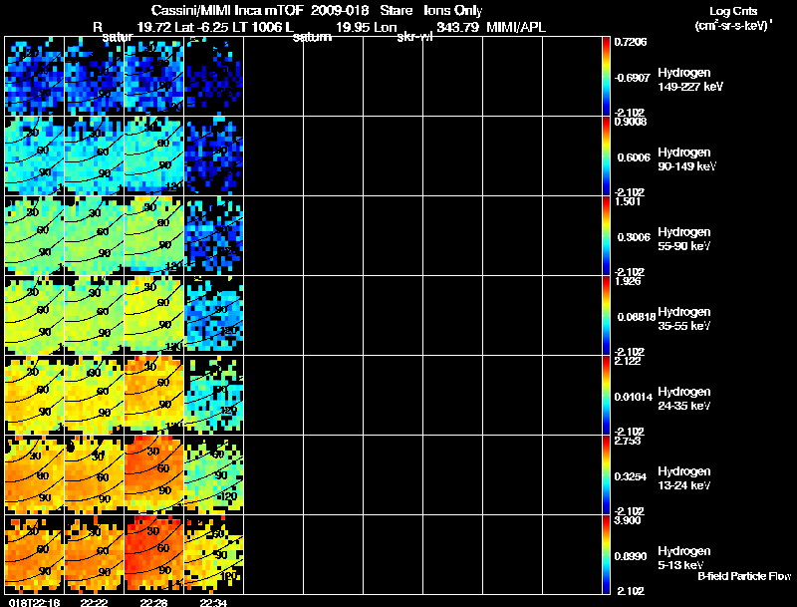The image size is (797, 607).
Task: Click the 22:34 panel in the 35-55 keV row
Action: [x=214, y=315]
